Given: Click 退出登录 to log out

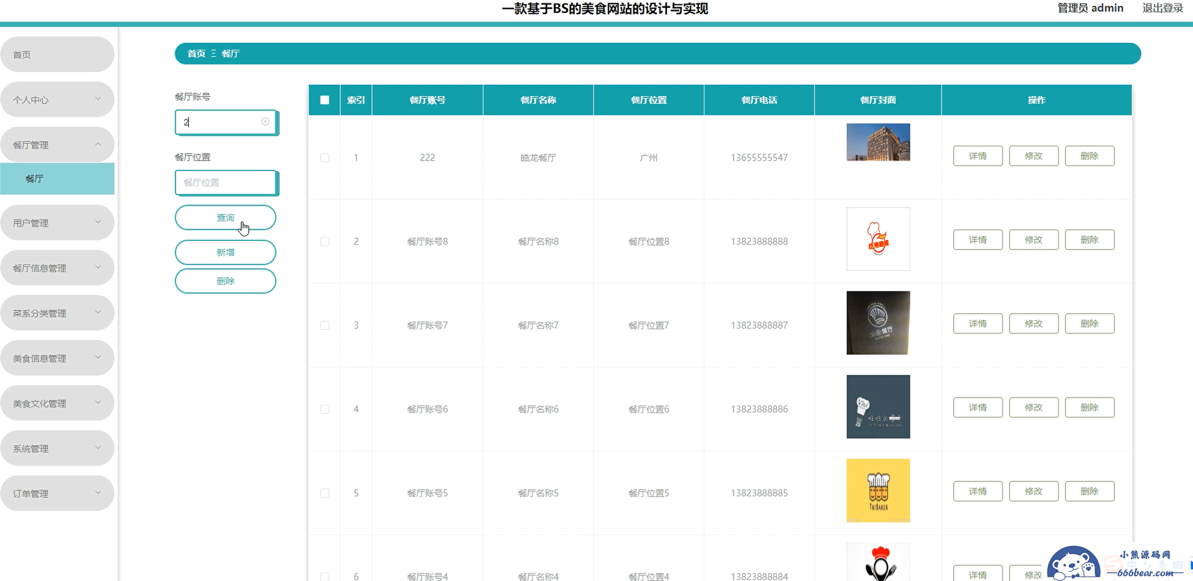Looking at the screenshot, I should pos(1162,8).
